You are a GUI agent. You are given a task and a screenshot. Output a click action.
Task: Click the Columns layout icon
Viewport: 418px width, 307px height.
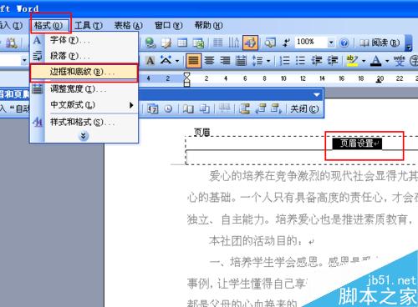click(x=218, y=43)
